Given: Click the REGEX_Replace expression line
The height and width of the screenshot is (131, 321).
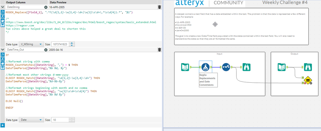Looking at the screenshot, I should [x=69, y=13].
